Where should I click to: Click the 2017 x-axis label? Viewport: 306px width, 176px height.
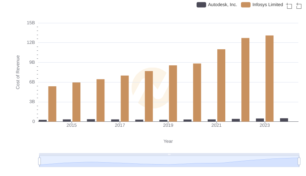point(120,125)
